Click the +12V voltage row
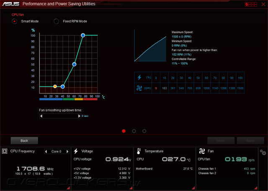The image size is (268, 191). coord(102,169)
